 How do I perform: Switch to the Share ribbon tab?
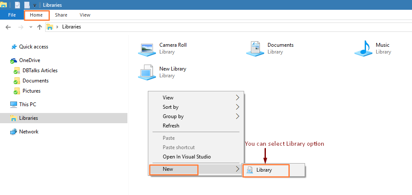click(x=61, y=15)
